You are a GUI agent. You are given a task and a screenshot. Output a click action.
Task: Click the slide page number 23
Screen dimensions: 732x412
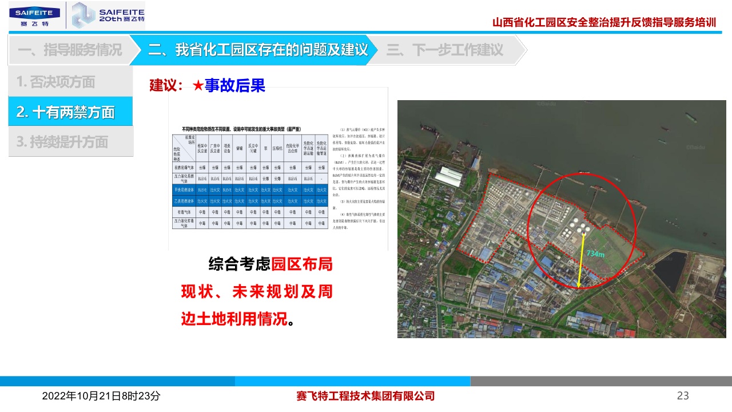[683, 395]
